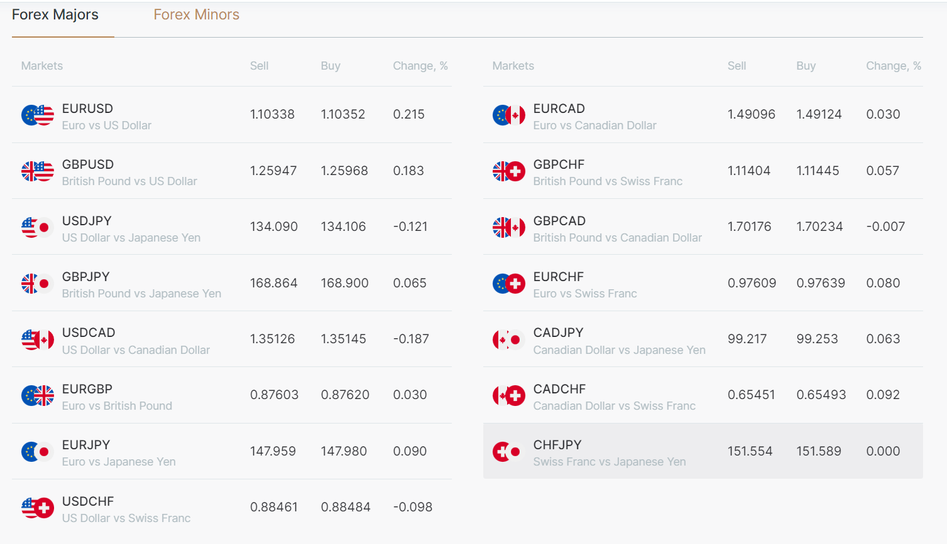This screenshot has width=947, height=544.
Task: Select EURGBP sell price 0.87603
Action: 275,395
